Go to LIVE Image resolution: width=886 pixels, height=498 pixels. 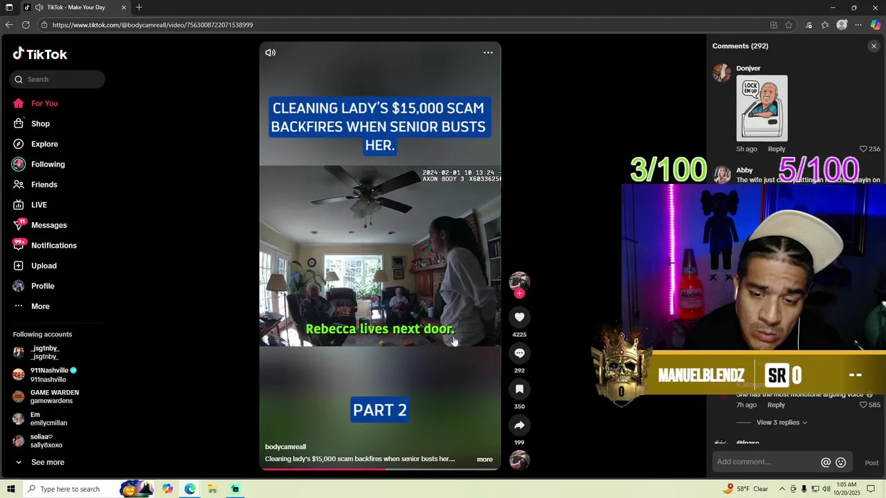tap(39, 205)
